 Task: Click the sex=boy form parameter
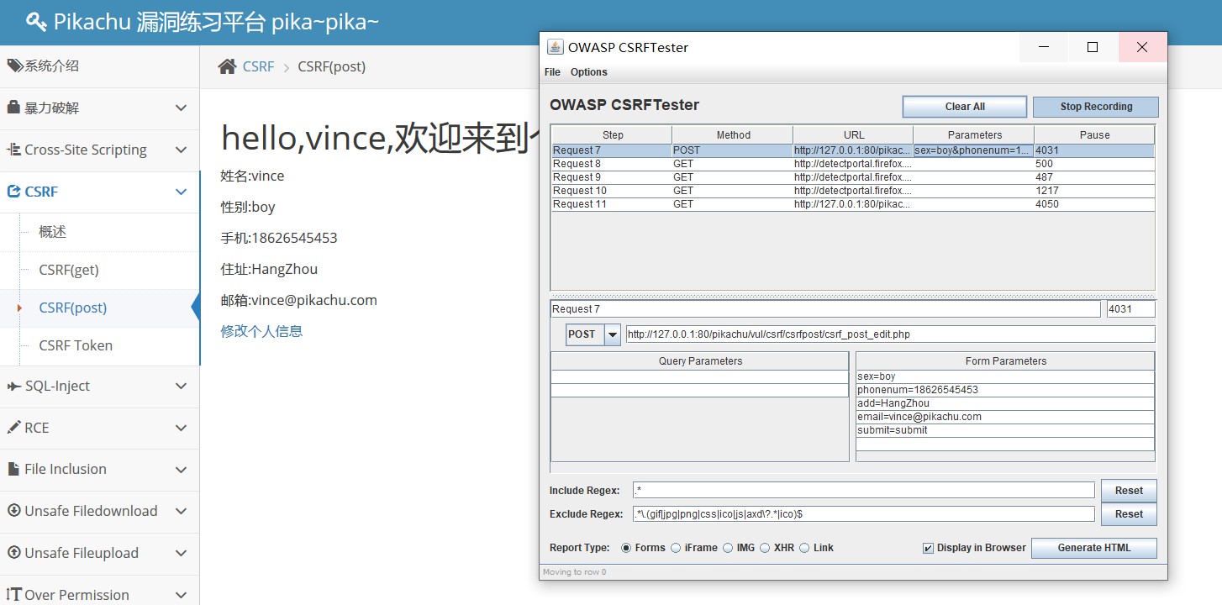(1005, 376)
